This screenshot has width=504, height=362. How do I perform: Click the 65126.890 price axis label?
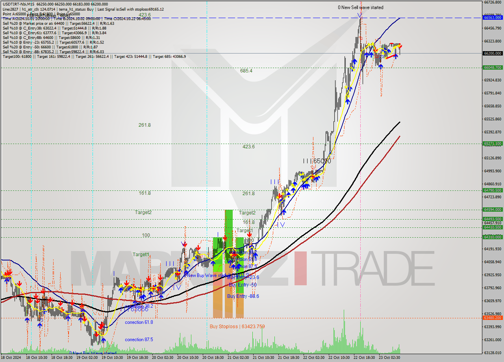point(493,158)
